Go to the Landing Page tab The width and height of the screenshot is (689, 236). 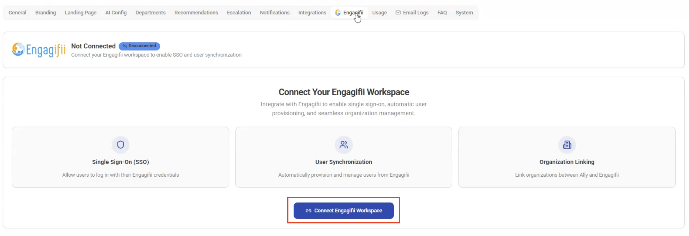click(80, 13)
